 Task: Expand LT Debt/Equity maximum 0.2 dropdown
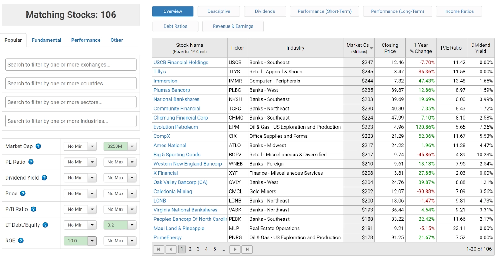point(132,225)
